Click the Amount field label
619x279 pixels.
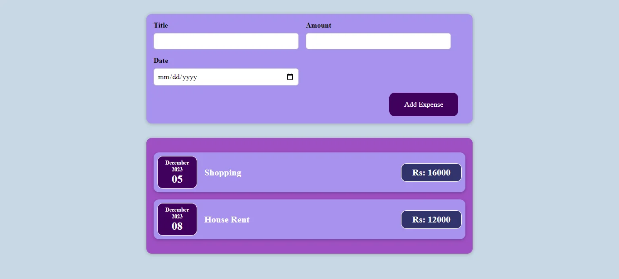[x=319, y=25]
